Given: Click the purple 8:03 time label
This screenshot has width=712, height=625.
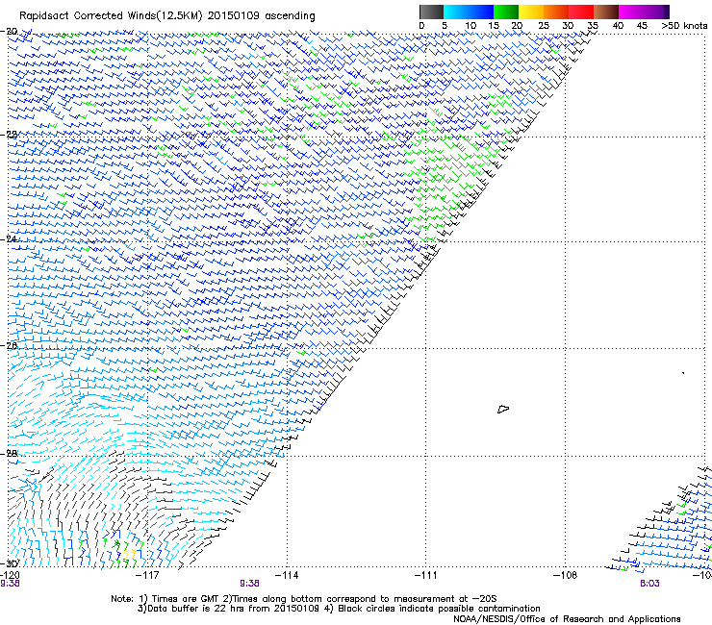Looking at the screenshot, I should (649, 584).
